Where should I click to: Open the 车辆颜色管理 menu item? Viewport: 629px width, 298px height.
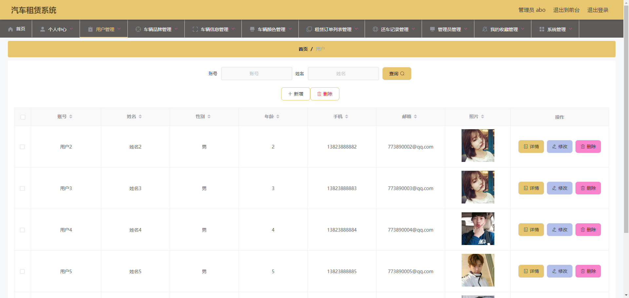271,29
